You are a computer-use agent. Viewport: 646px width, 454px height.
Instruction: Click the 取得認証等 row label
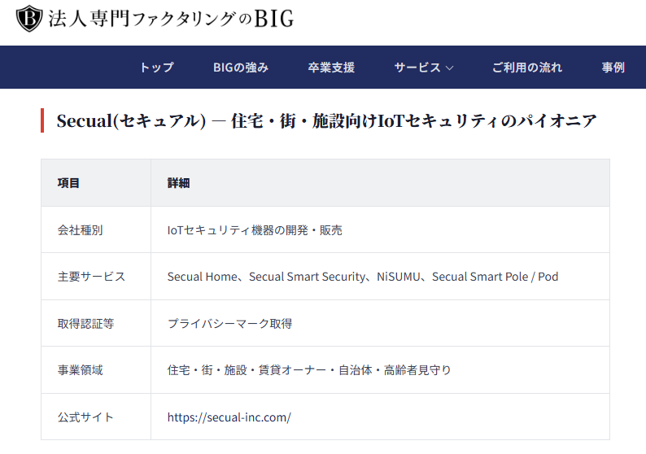pyautogui.click(x=85, y=323)
